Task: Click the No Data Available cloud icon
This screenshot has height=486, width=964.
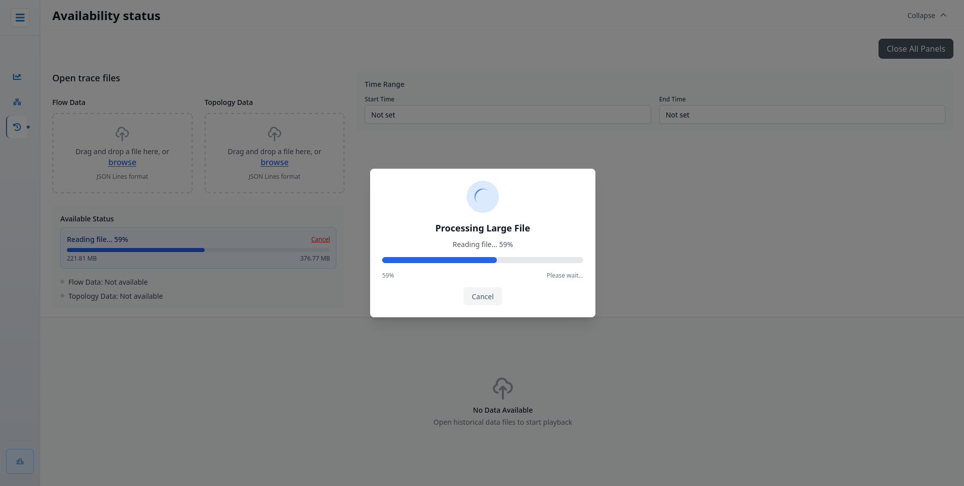Action: (502, 388)
